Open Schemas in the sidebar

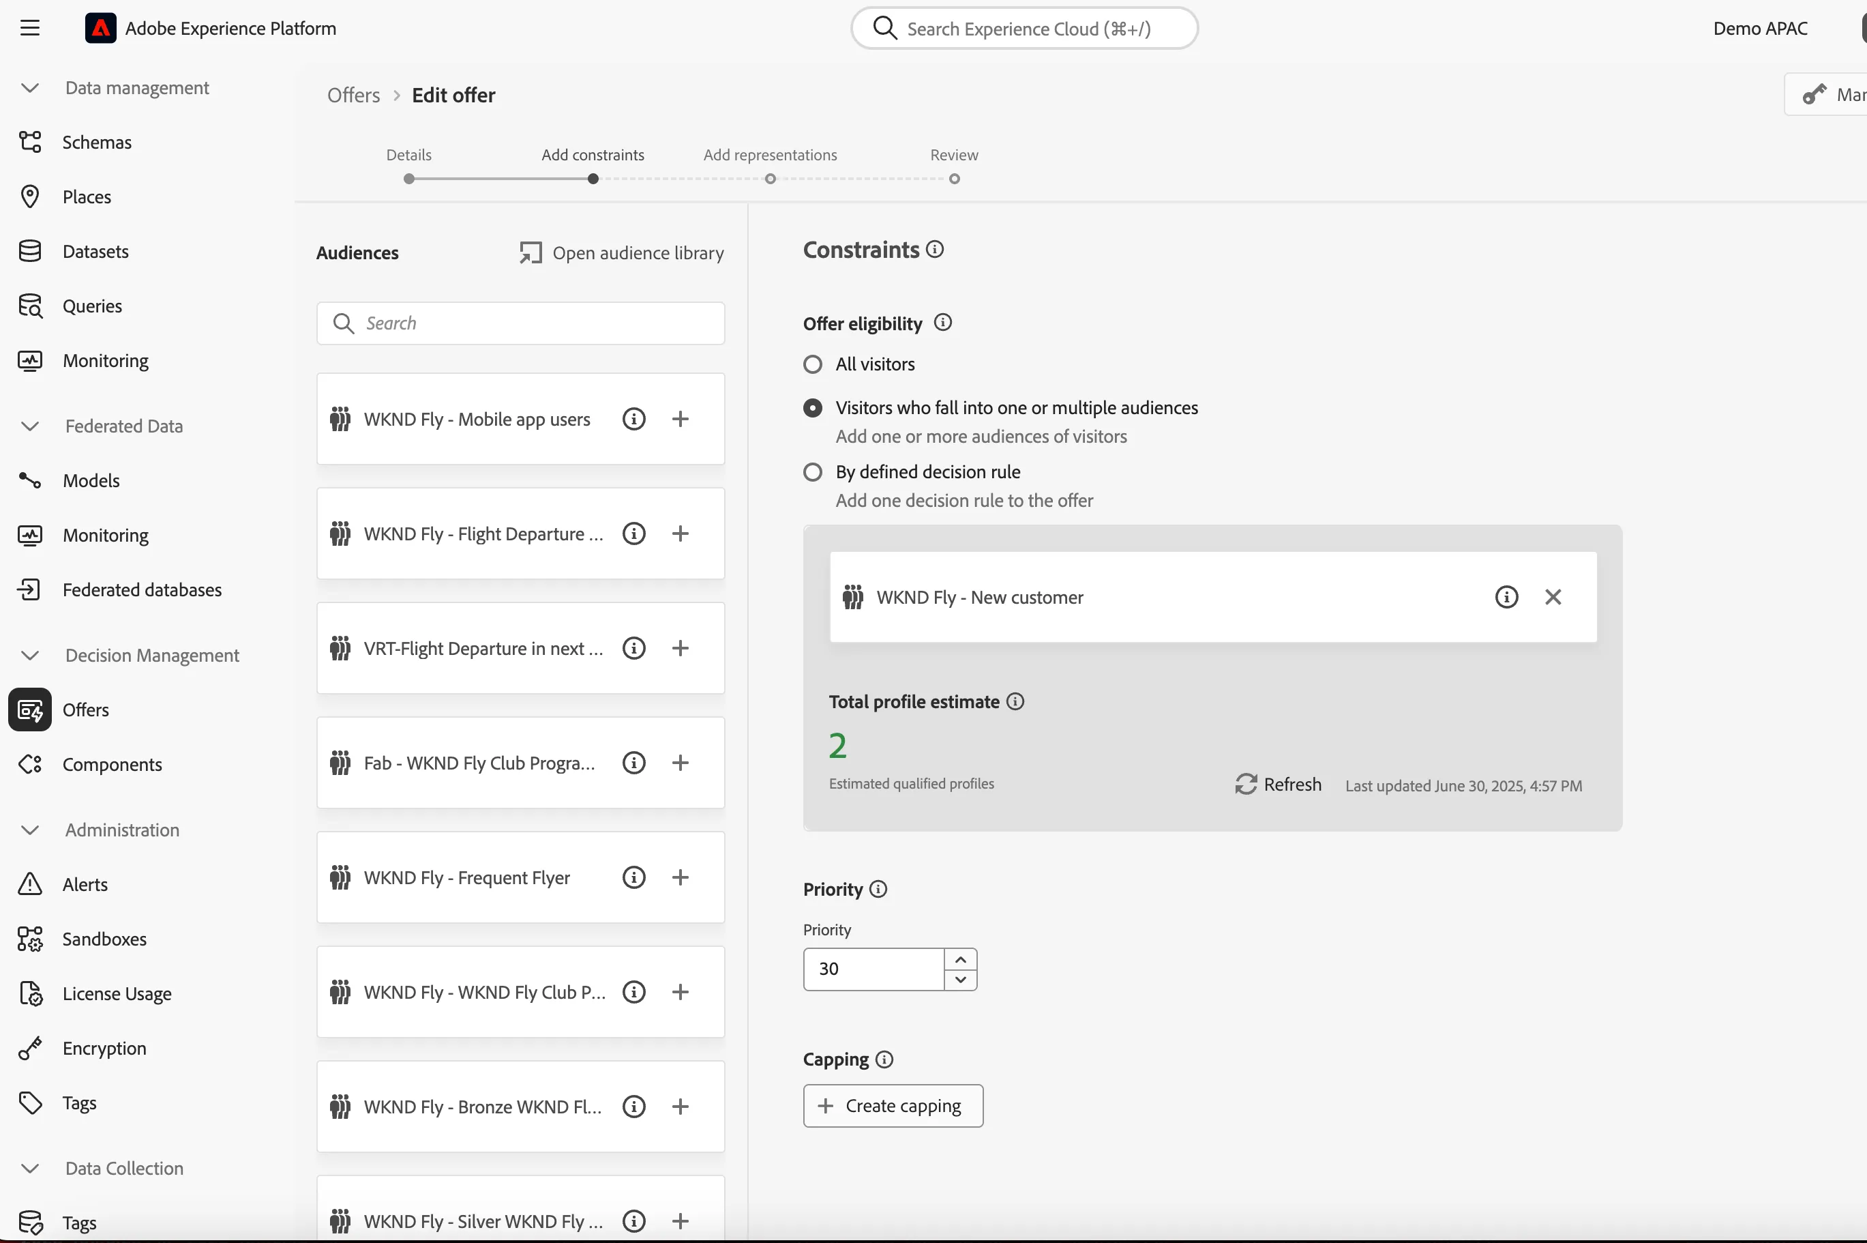[97, 142]
